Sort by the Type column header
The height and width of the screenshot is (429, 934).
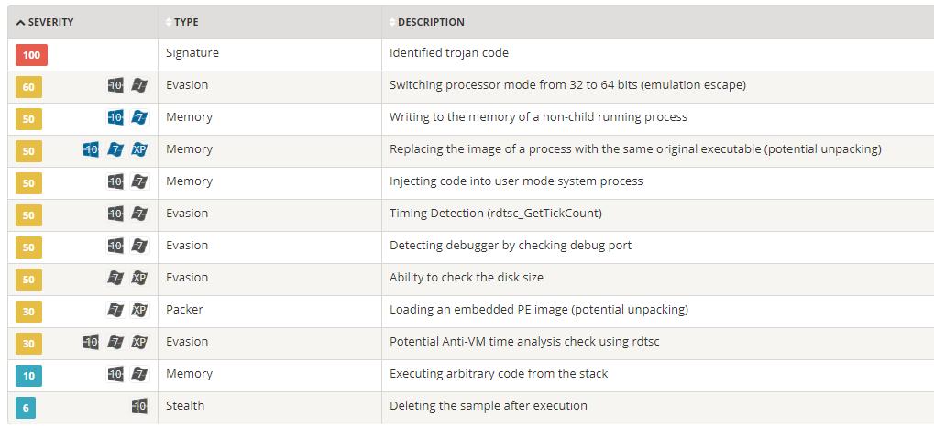click(181, 22)
